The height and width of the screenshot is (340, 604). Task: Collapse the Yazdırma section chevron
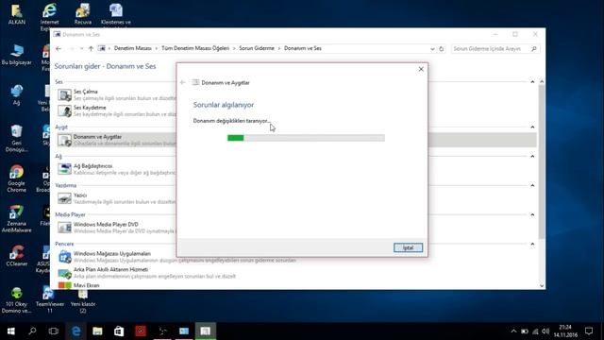[532, 185]
